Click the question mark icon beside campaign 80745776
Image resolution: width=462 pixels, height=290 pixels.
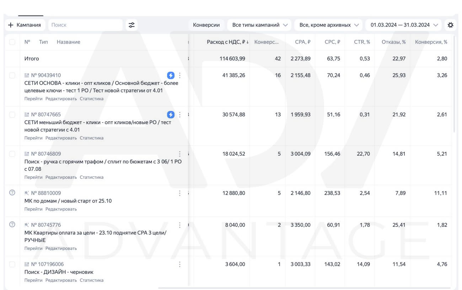12,224
